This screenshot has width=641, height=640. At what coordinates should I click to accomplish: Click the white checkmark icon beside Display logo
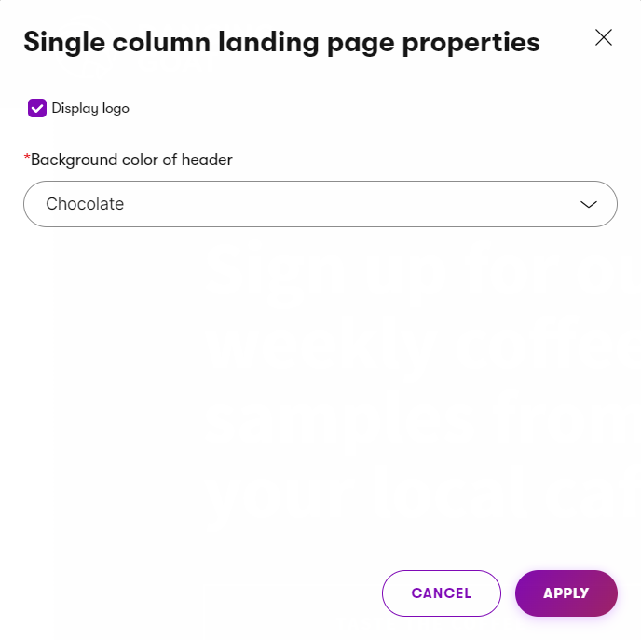(x=37, y=108)
